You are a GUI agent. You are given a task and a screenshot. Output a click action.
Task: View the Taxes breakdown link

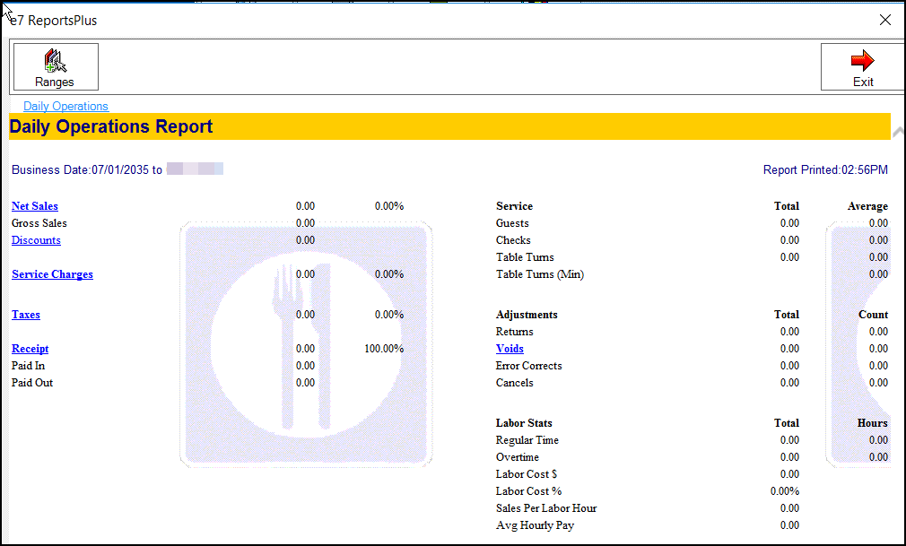tap(26, 315)
